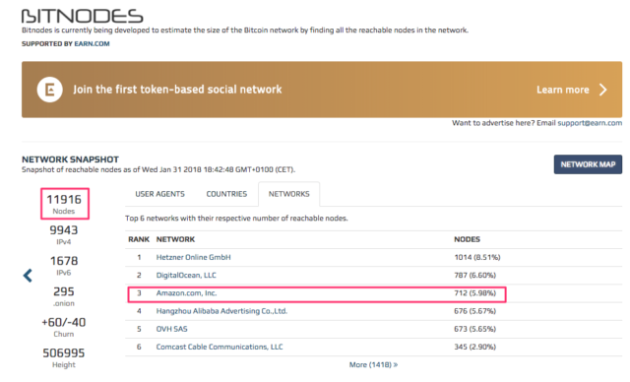Open OVH SAS network link
The image size is (630, 382).
pyautogui.click(x=172, y=329)
